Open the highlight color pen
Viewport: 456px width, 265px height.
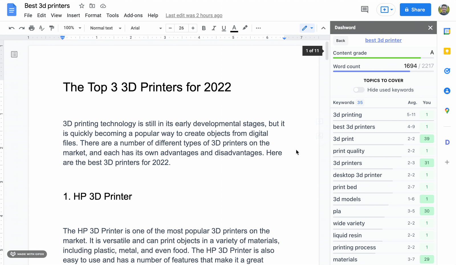pos(245,28)
